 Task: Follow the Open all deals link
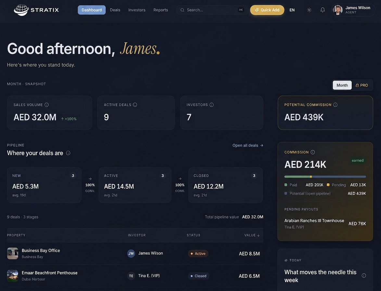[248, 145]
